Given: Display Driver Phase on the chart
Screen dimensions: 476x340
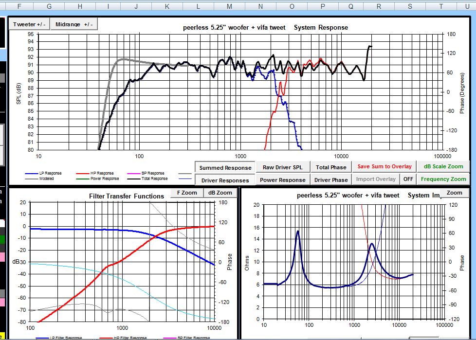Looking at the screenshot, I should point(331,179).
